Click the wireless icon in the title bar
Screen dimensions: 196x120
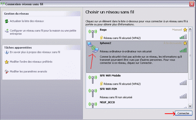point(3,4)
